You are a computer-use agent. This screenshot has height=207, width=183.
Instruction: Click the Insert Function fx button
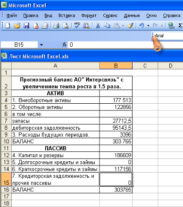pos(64,45)
